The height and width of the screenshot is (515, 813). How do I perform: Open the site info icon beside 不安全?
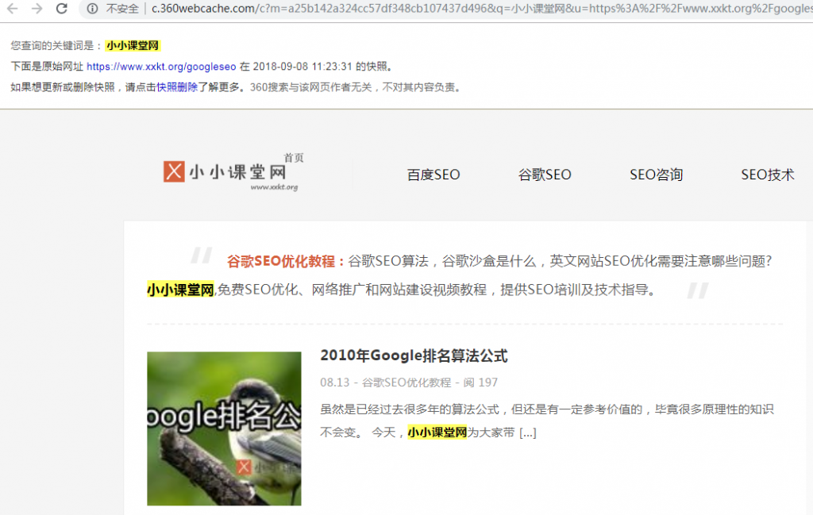pos(92,8)
